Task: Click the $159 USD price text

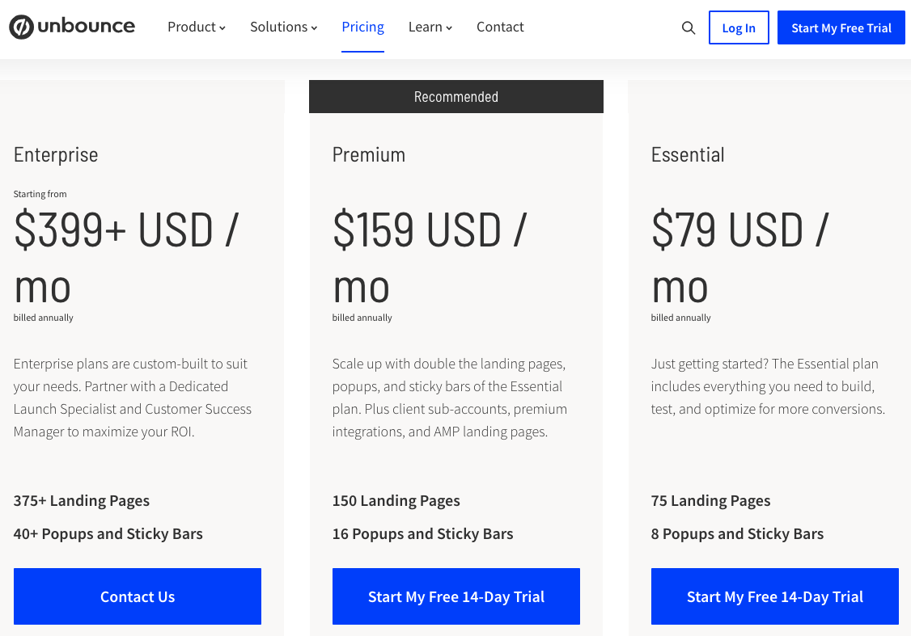Action: 430,231
